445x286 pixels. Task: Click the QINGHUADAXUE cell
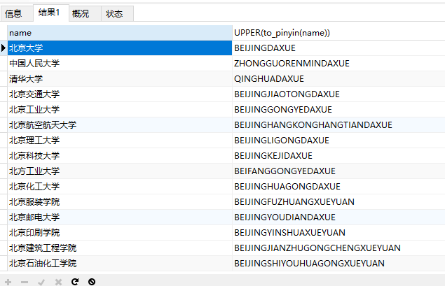338,79
